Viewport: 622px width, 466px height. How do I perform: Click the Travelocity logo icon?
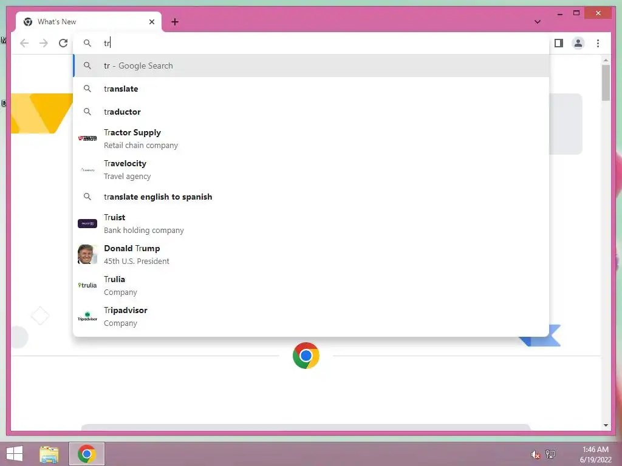click(x=87, y=170)
